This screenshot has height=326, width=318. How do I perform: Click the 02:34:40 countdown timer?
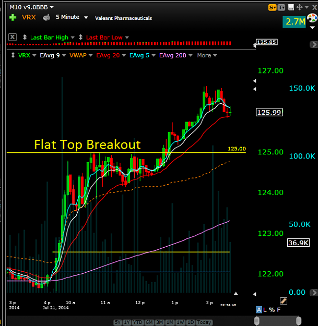click(x=228, y=305)
